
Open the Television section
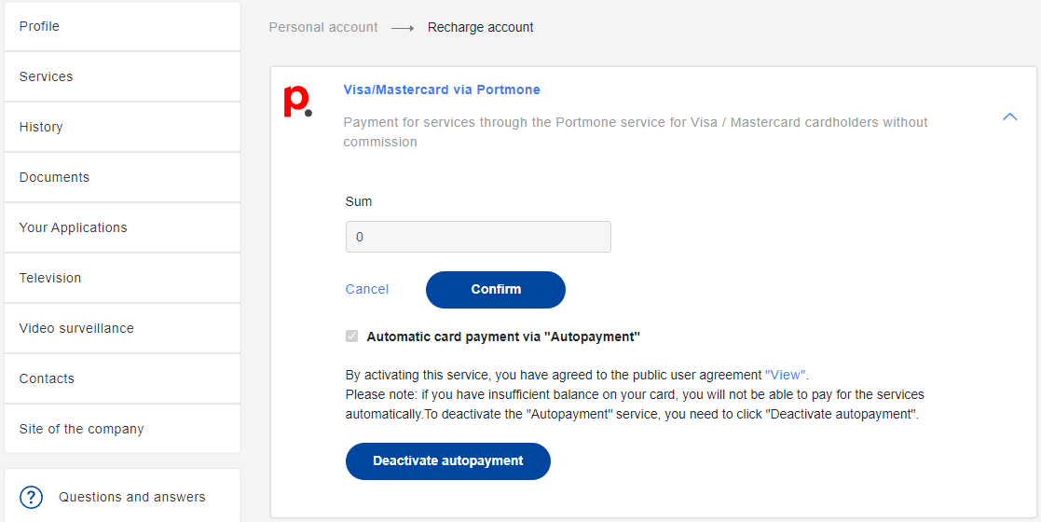pos(122,278)
